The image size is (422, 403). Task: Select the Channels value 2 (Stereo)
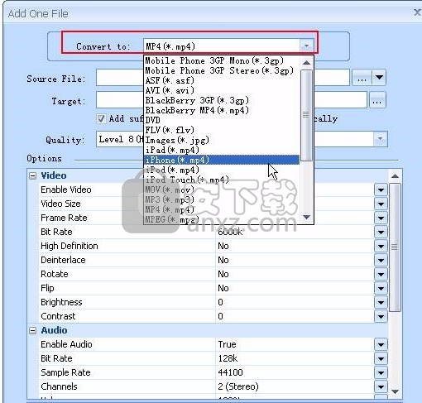[238, 386]
